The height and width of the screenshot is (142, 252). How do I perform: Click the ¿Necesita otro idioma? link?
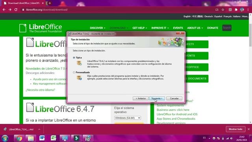[x=40, y=90]
